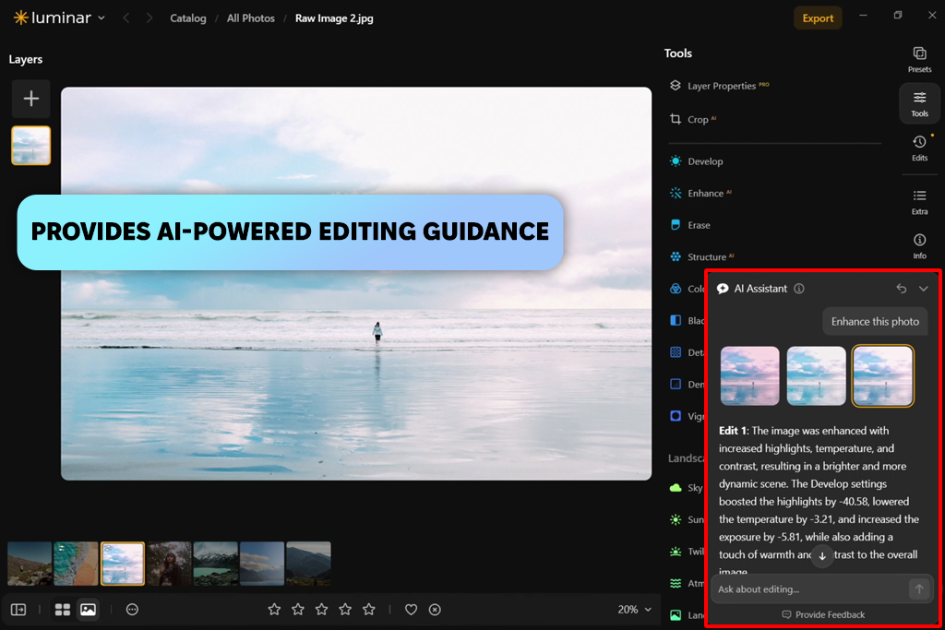Switch to the Tools side panel
The height and width of the screenshot is (630, 945).
pyautogui.click(x=919, y=103)
